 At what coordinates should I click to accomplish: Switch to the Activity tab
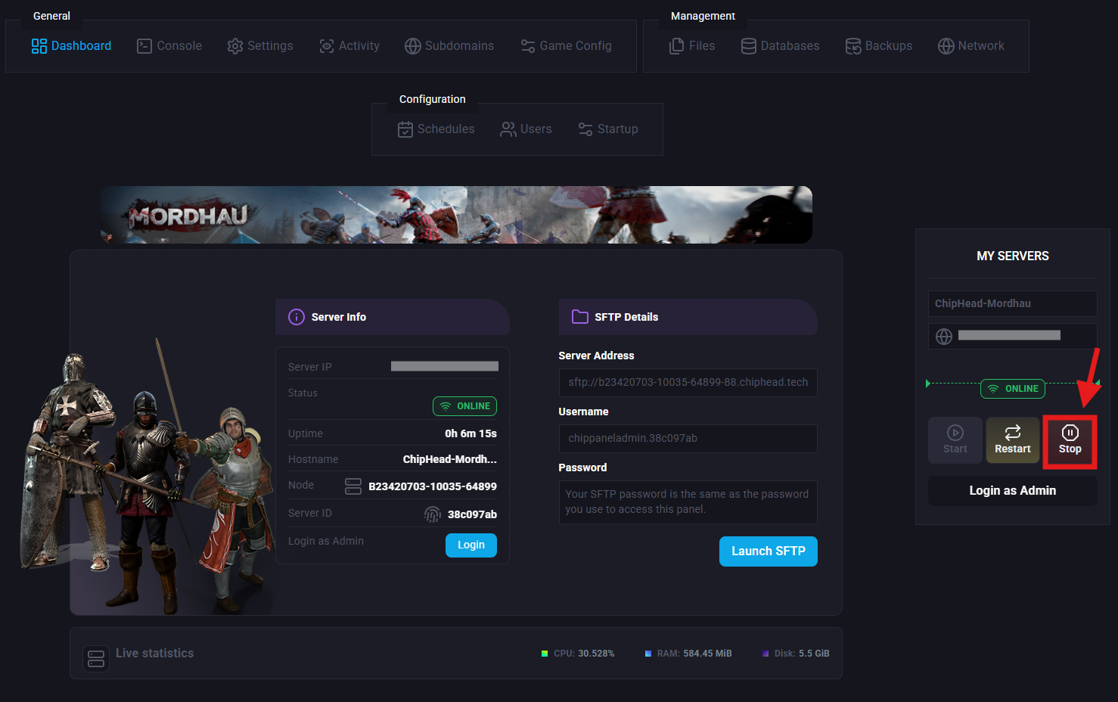pos(349,46)
